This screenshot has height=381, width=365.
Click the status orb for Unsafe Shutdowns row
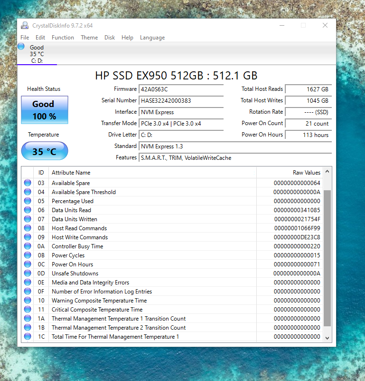pos(28,274)
